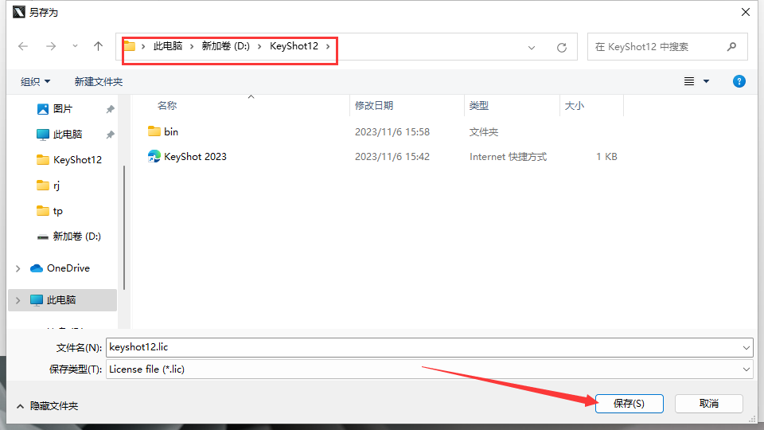
Task: Open the address bar history dropdown
Action: [x=532, y=47]
